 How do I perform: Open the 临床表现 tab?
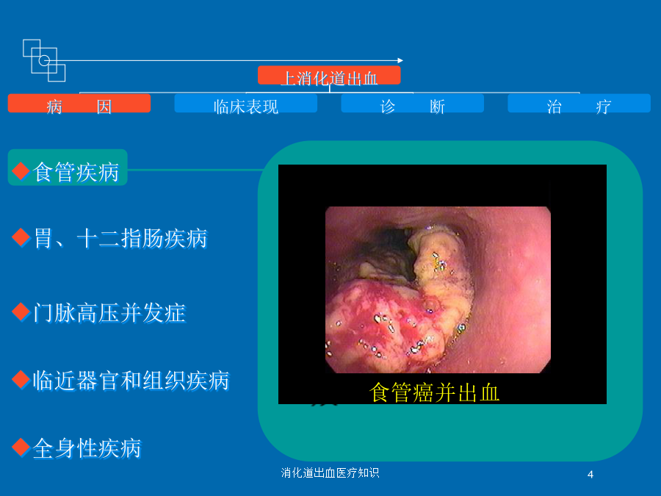pyautogui.click(x=246, y=104)
